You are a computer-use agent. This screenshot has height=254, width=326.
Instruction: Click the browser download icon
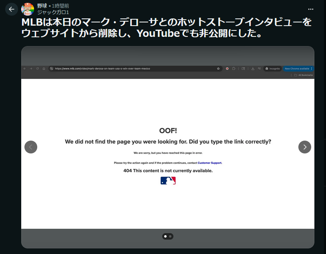[x=253, y=69]
